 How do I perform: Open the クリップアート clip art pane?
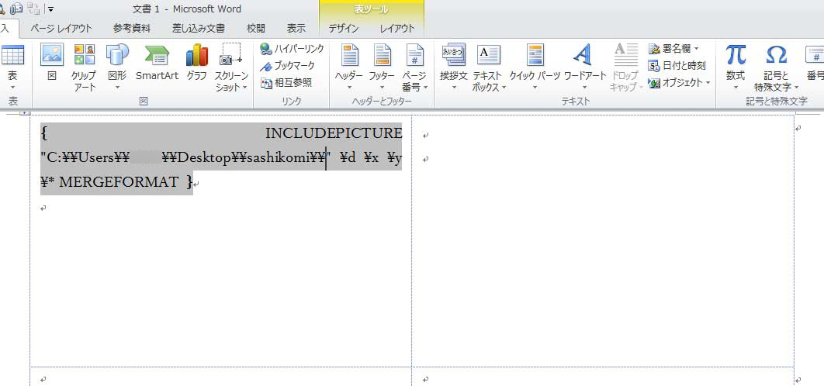(x=84, y=65)
